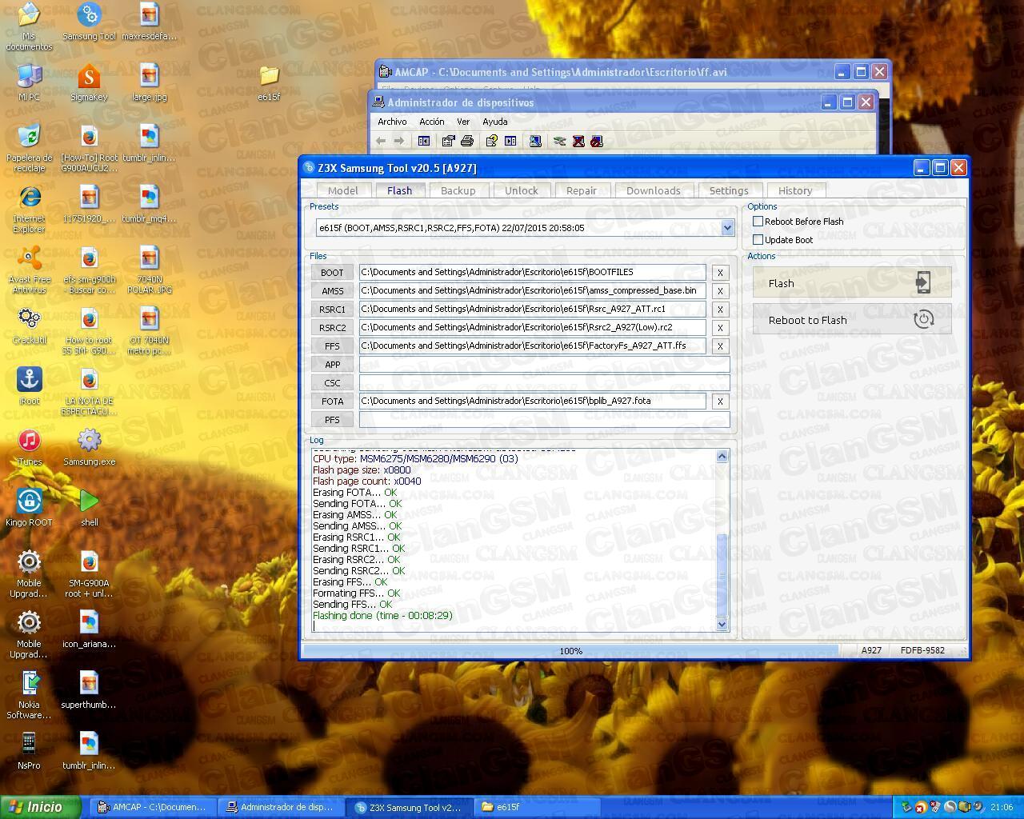The height and width of the screenshot is (819, 1024).
Task: Click the Flash action button
Action: click(852, 283)
